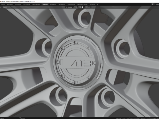The image size is (159, 119).
Task: Switch to the Geometry Nodes workspace
Action: (x=82, y=5)
